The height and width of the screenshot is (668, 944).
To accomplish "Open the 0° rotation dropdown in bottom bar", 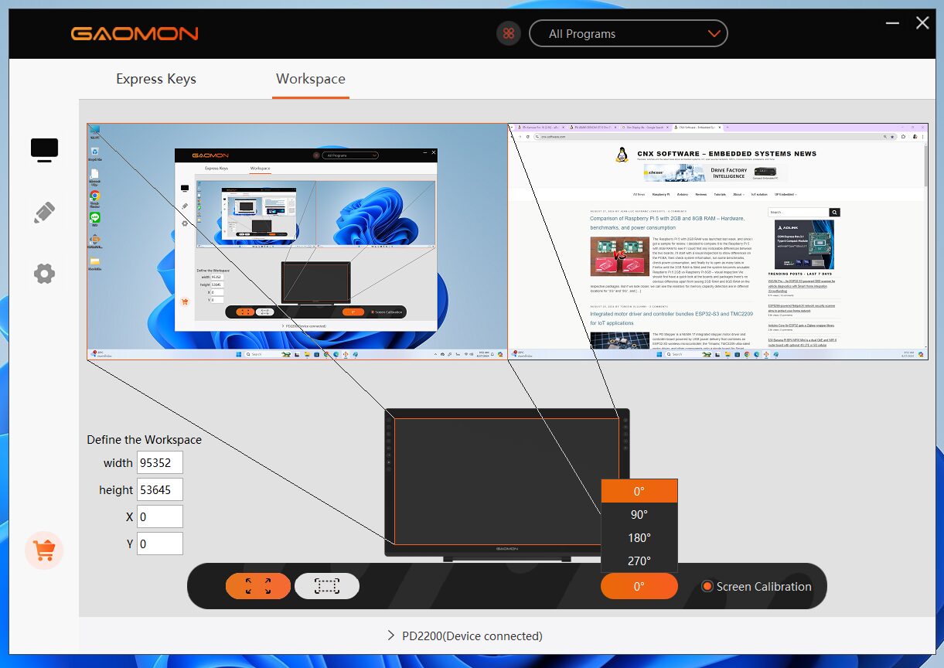I will point(639,586).
